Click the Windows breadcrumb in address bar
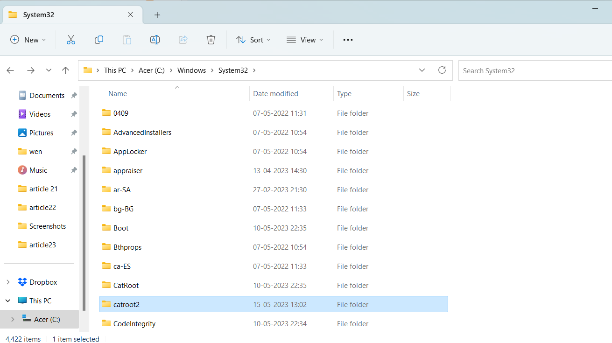Screen dimensions: 612x343 [191, 70]
